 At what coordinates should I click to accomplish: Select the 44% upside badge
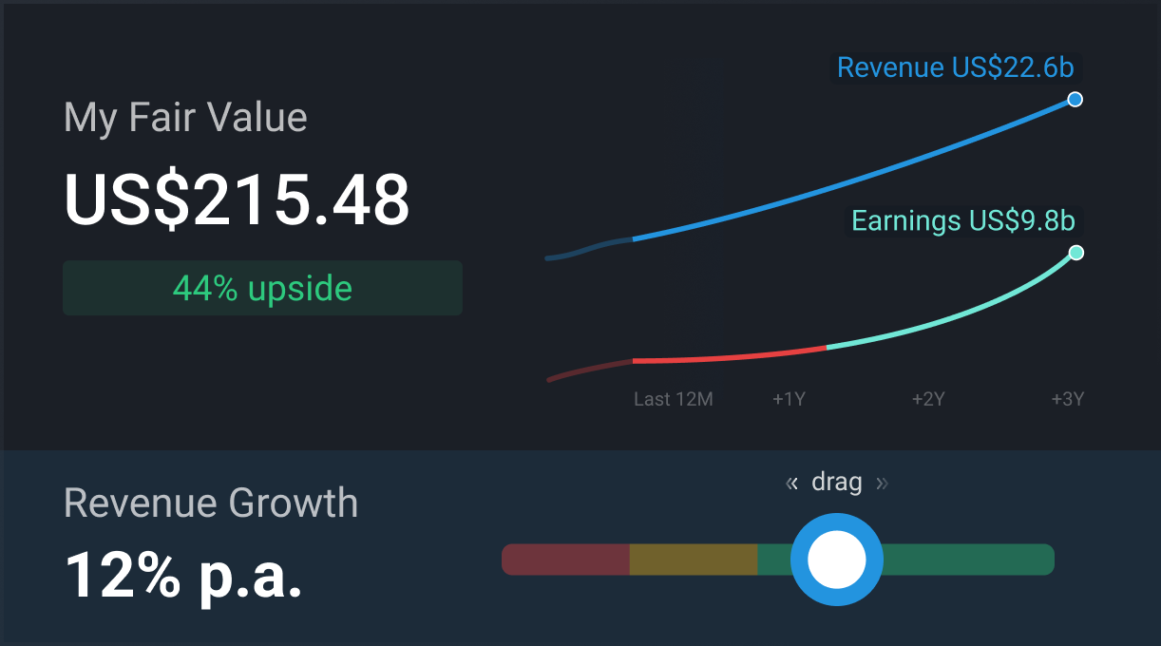pos(262,288)
